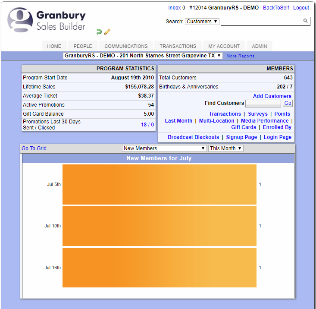The image size is (316, 309).
Task: Click the Add Customers link
Action: 272,96
